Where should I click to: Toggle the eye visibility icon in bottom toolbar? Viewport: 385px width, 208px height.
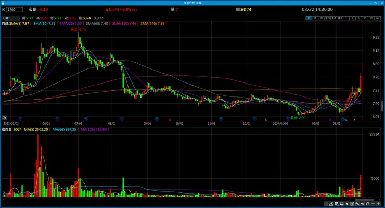coord(363,204)
